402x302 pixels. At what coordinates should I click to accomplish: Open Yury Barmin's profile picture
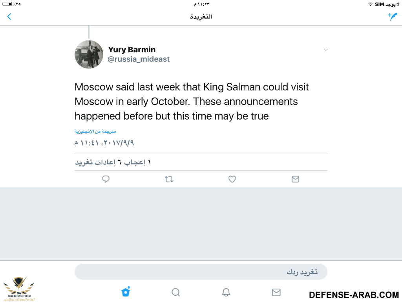pos(89,54)
